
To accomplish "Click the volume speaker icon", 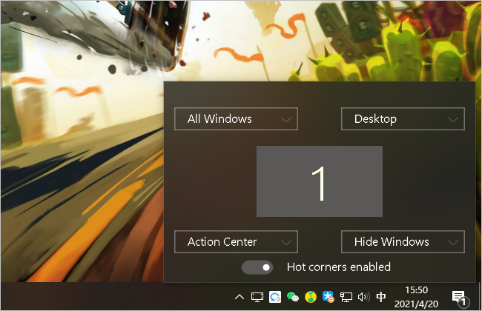I will [x=363, y=297].
